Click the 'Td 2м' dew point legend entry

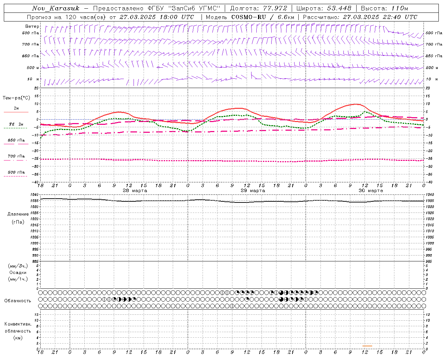[16, 124]
